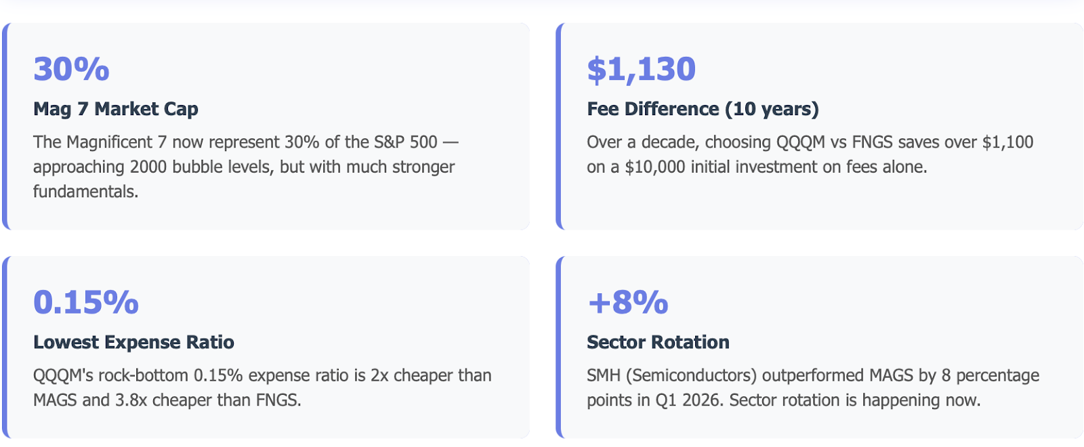Select the Fee Difference (10 years) heading

pyautogui.click(x=703, y=109)
